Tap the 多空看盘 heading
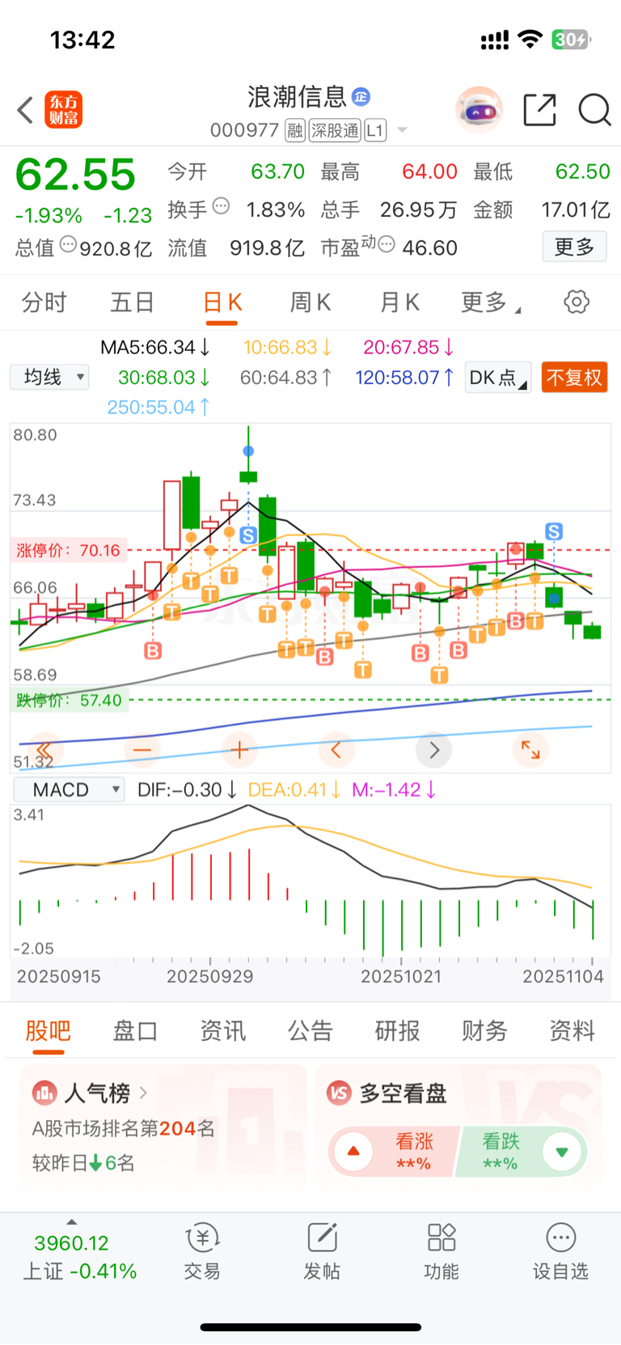Screen dimensions: 621x1345 pyautogui.click(x=403, y=1093)
